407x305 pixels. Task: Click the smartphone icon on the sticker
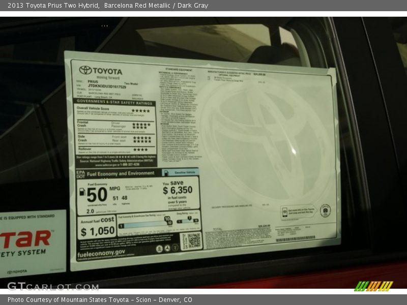tap(284, 211)
